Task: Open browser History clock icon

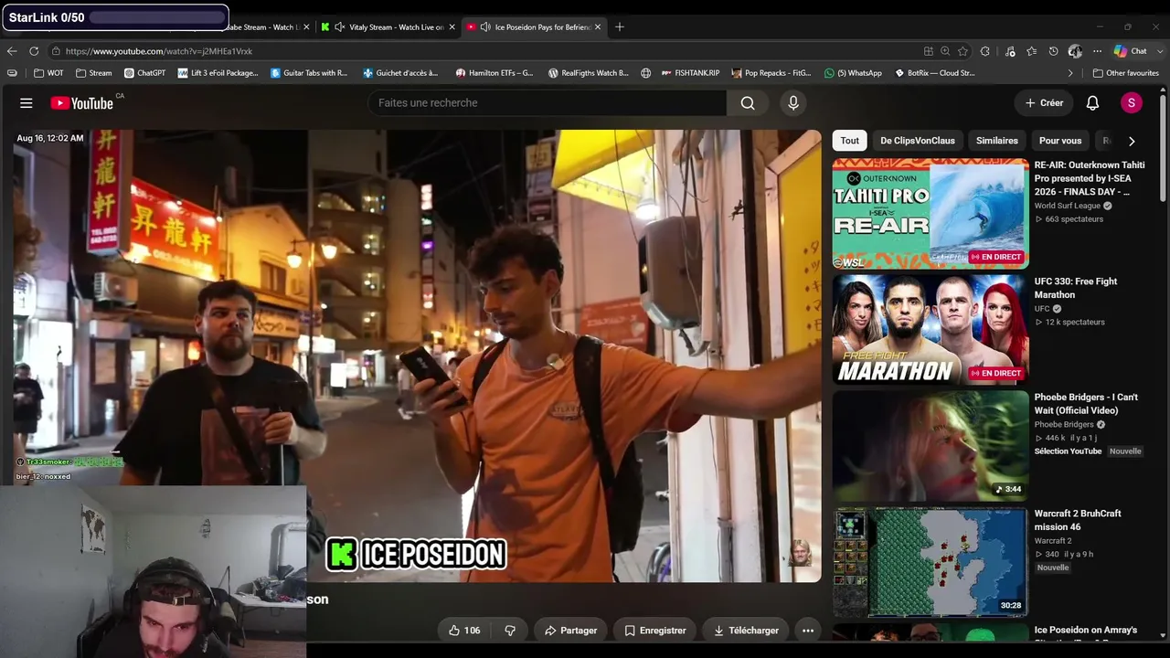Action: coord(1053,51)
